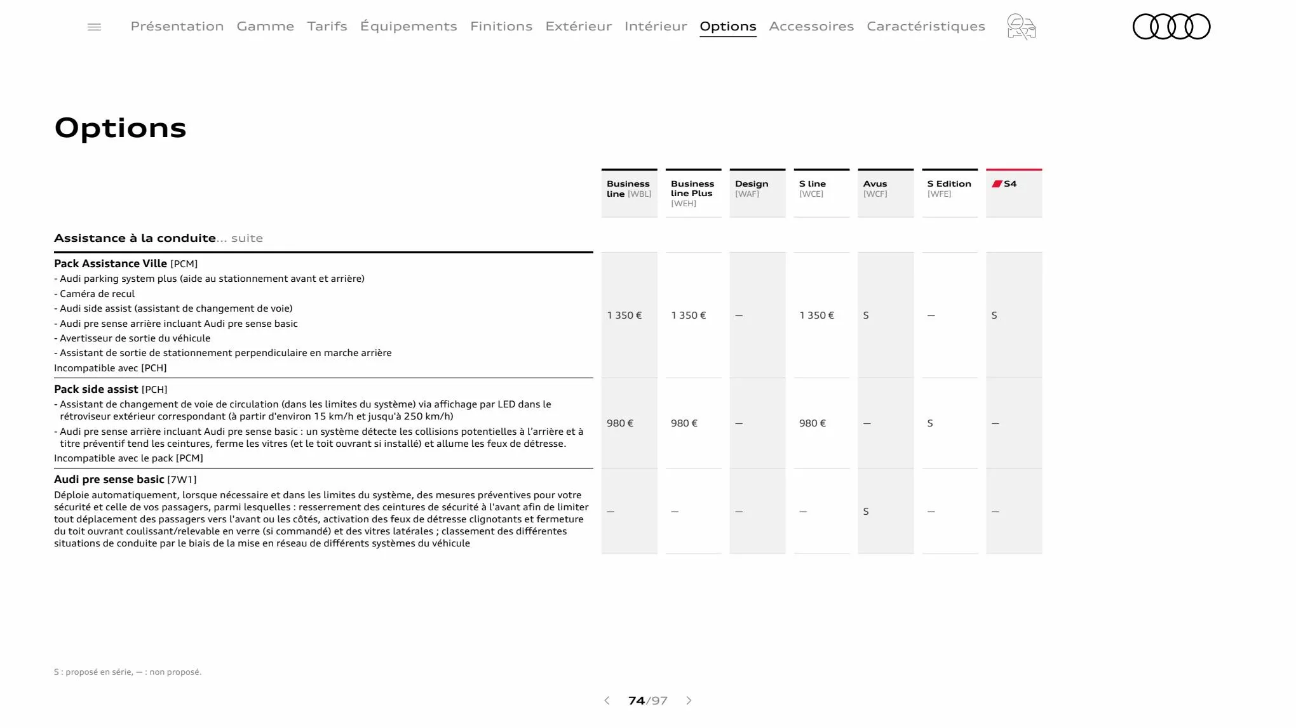
Task: Click S in S4 Pack Assistance Ville cell
Action: 994,315
